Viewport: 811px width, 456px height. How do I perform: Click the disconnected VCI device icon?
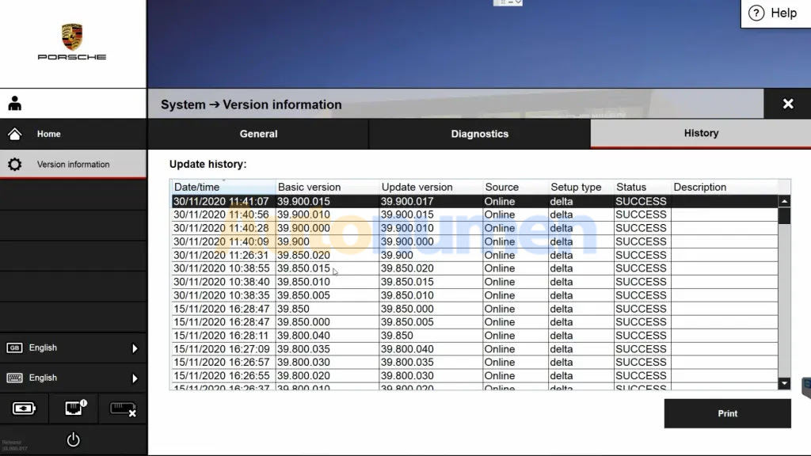click(122, 408)
